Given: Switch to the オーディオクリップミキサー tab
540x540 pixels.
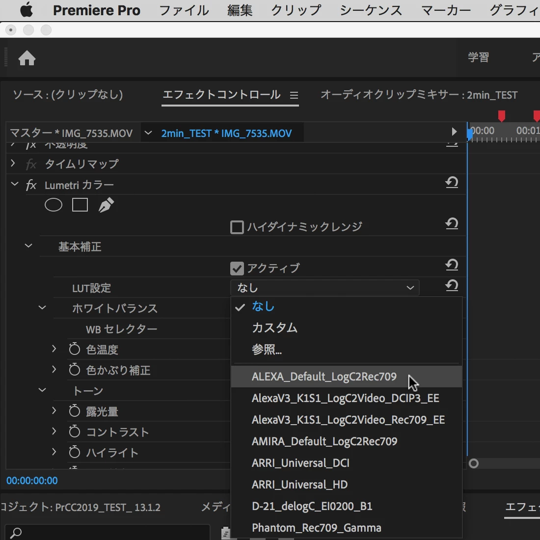Looking at the screenshot, I should (419, 95).
